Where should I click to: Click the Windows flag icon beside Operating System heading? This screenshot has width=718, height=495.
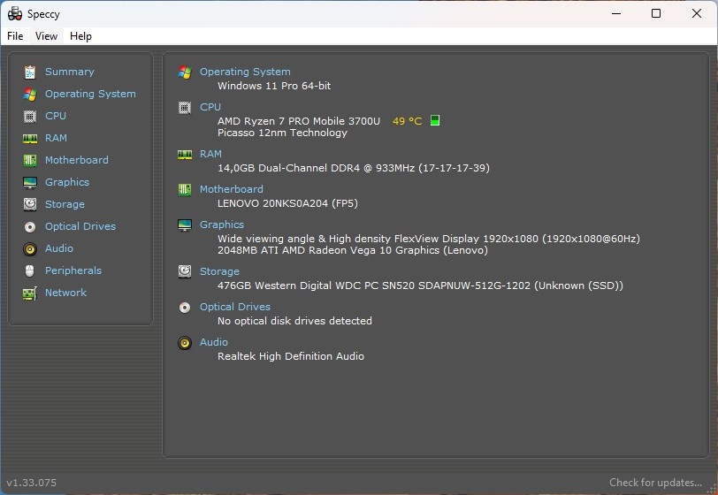pos(185,72)
